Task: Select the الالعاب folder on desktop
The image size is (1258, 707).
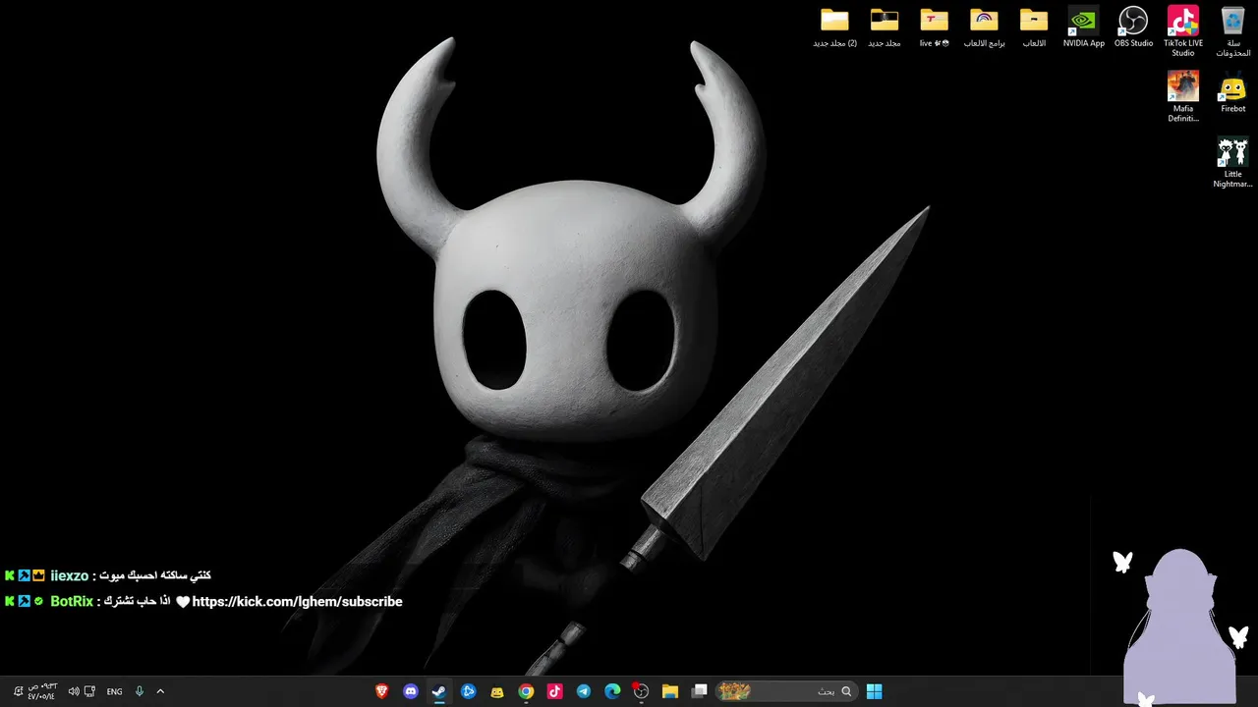Action: click(x=1034, y=27)
